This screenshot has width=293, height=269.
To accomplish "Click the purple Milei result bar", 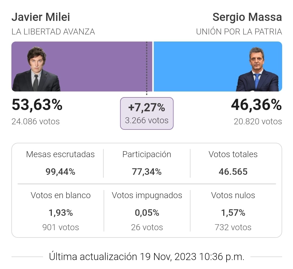I will point(103,67).
